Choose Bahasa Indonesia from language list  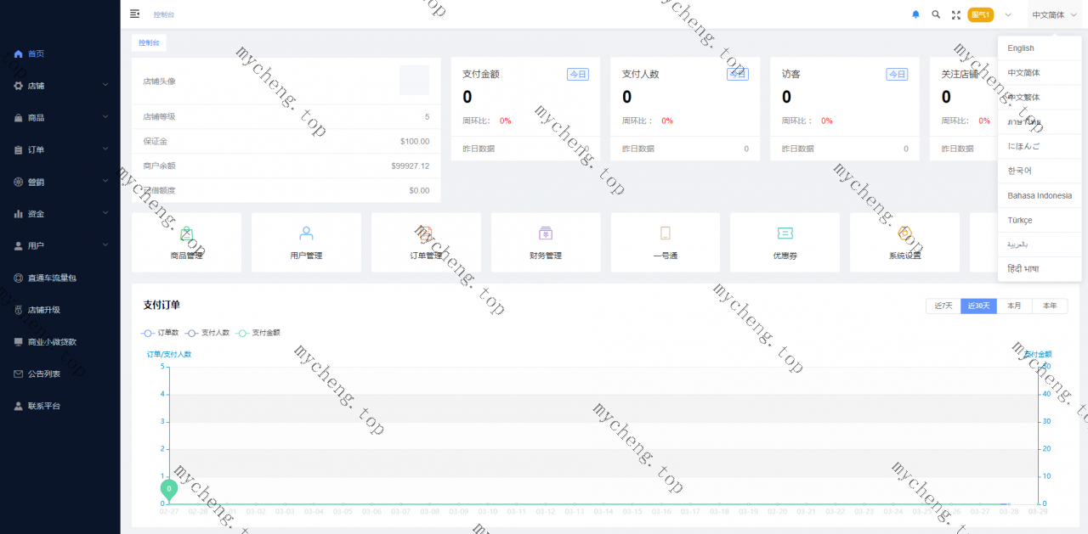pos(1040,195)
